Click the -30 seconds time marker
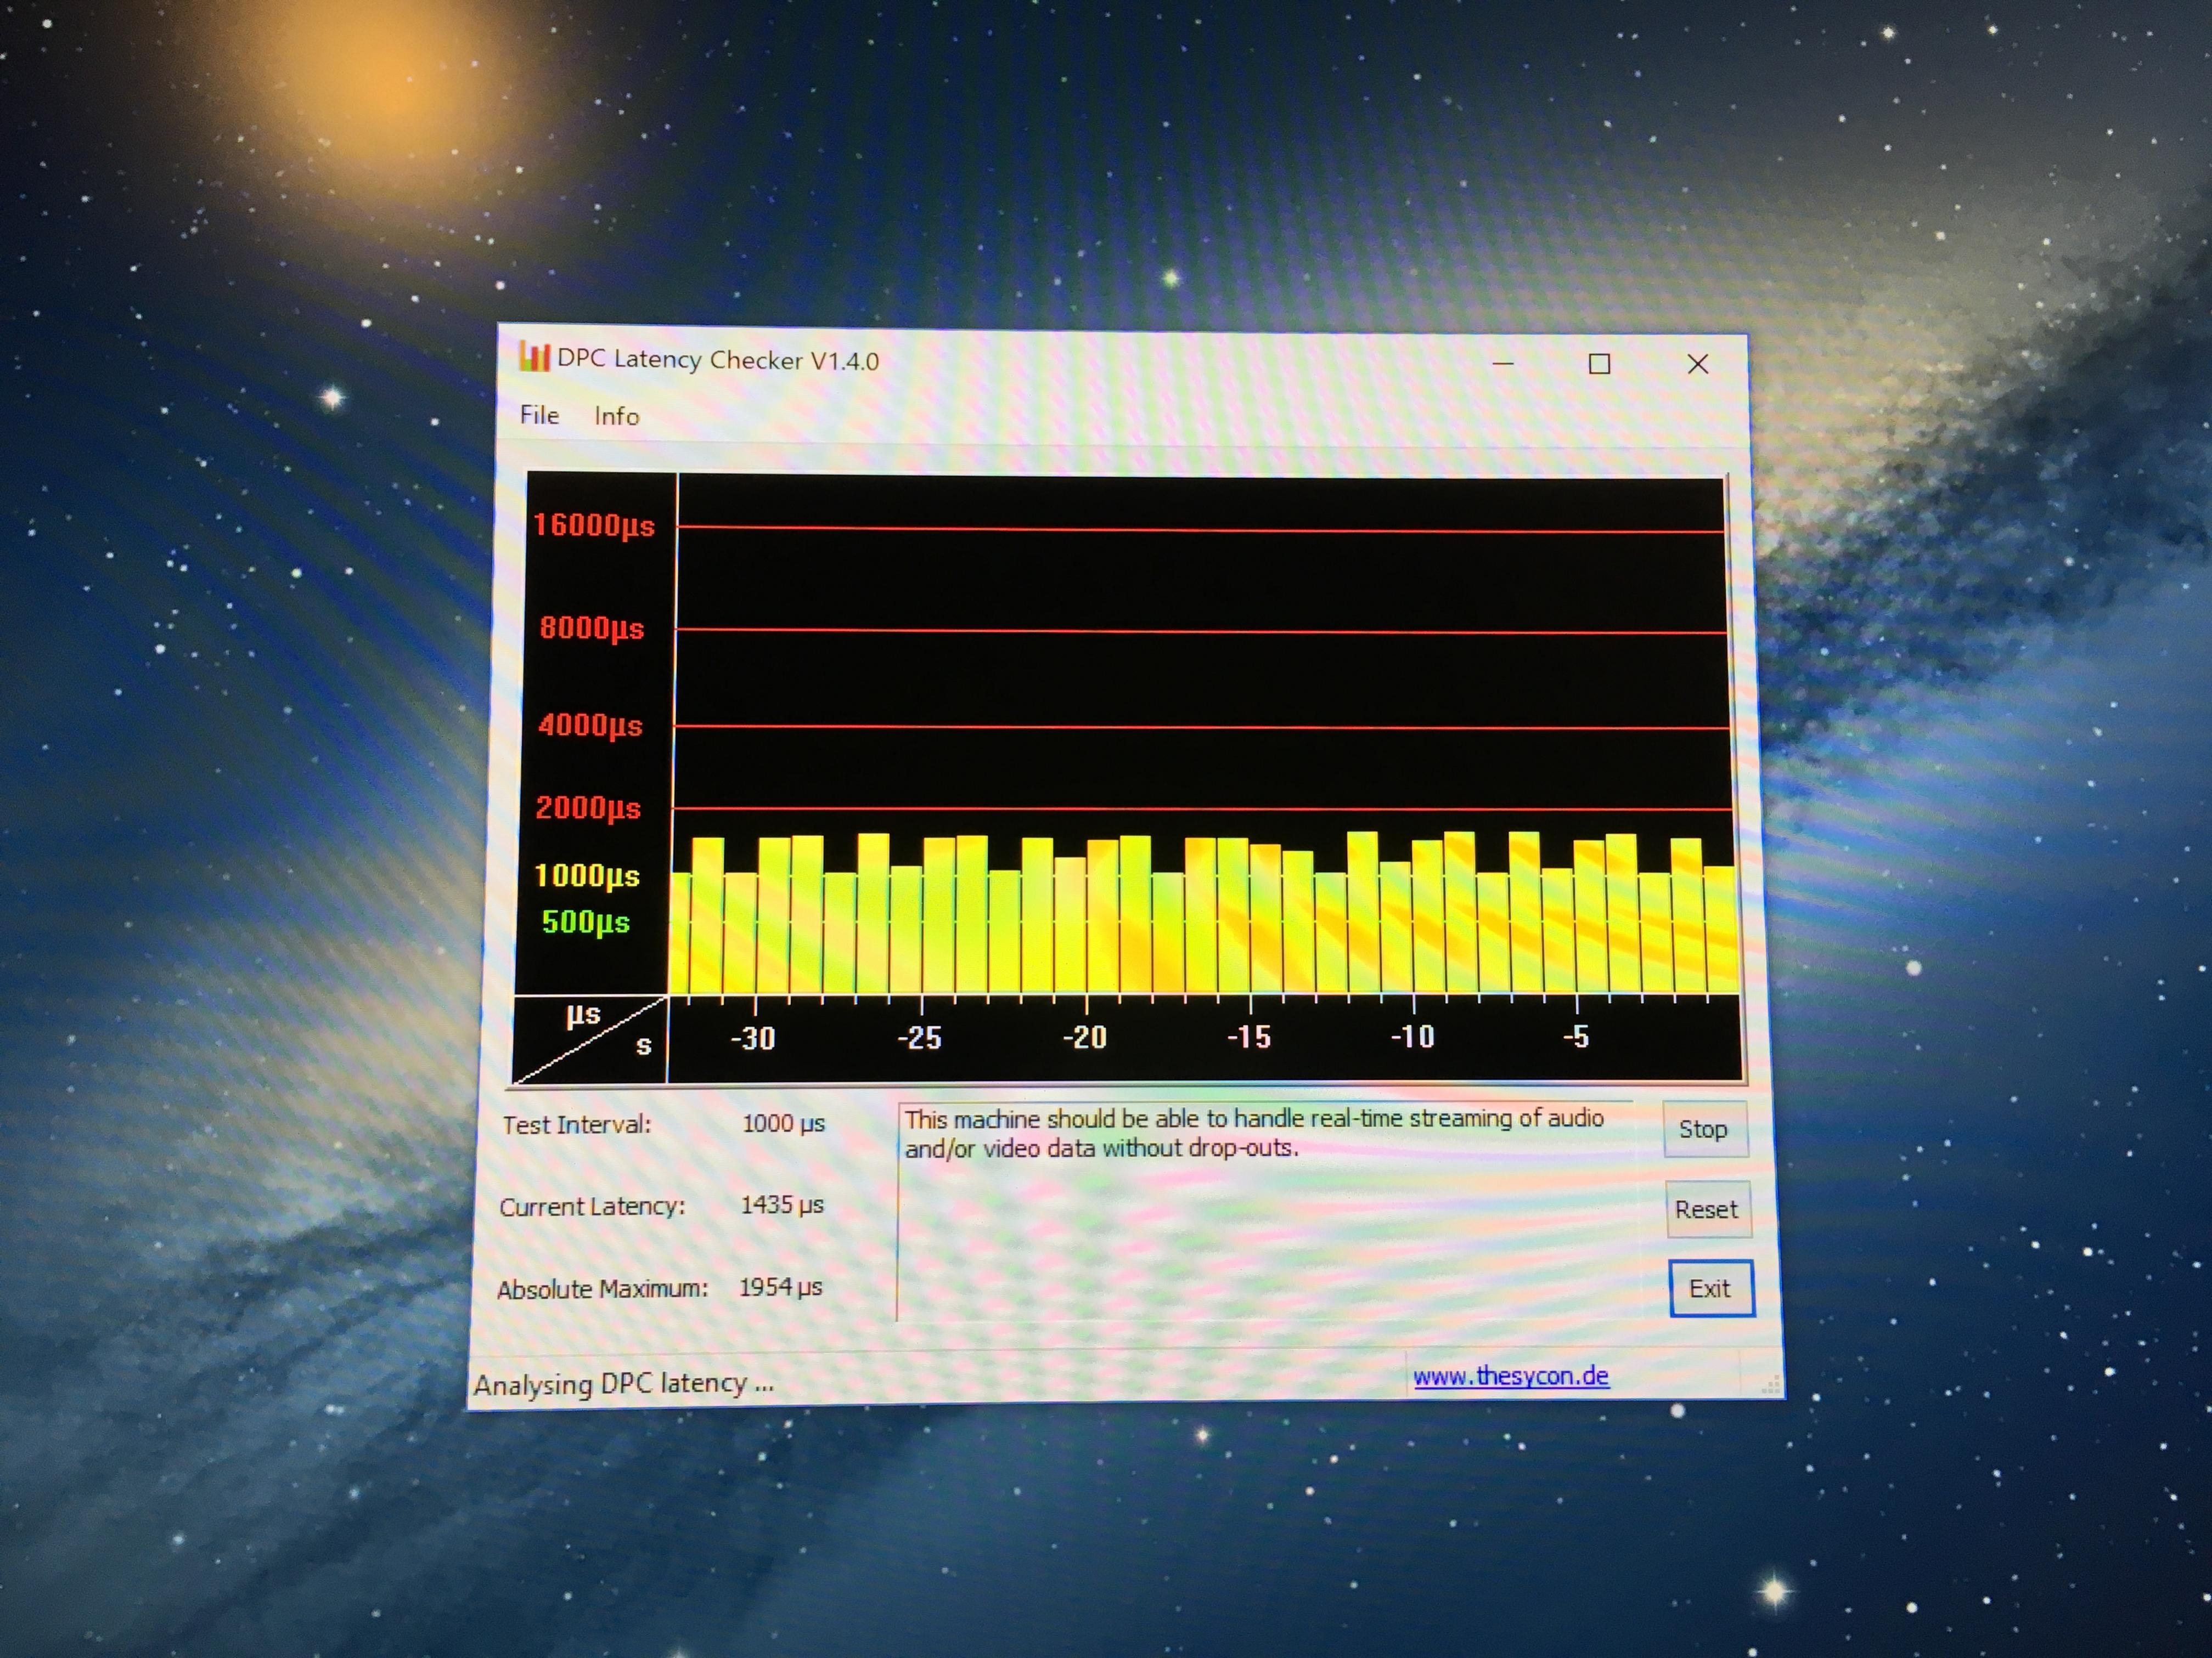This screenshot has width=2212, height=1658. point(753,1038)
